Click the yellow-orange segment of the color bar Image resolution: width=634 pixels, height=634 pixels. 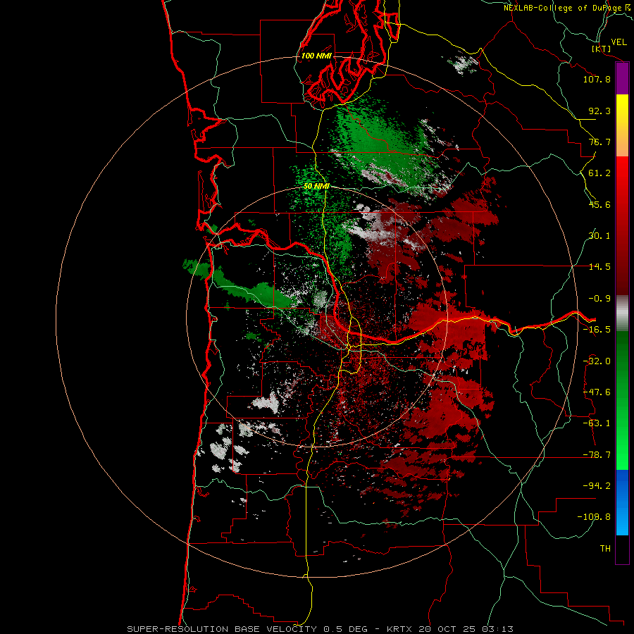point(622,125)
